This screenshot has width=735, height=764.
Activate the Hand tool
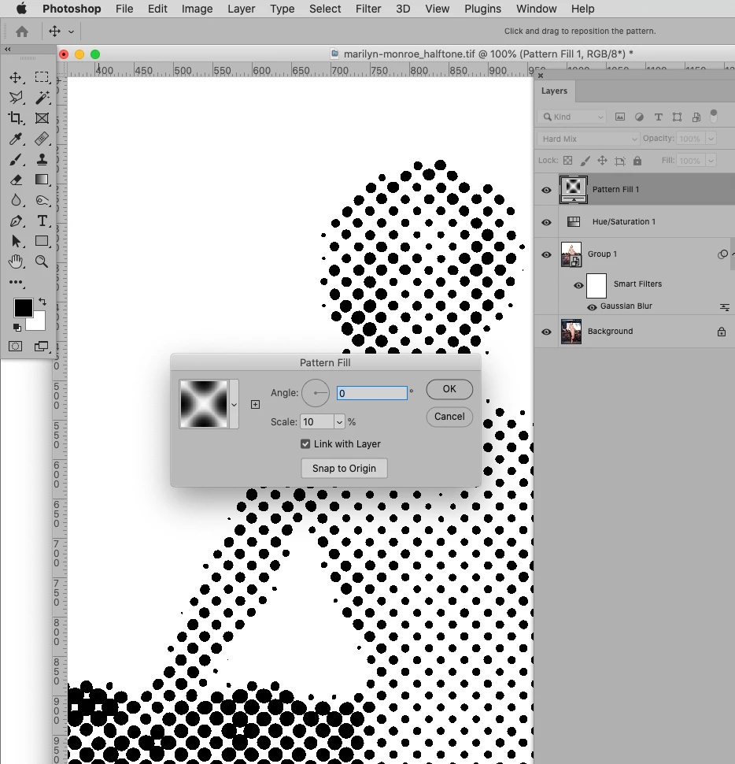(16, 261)
